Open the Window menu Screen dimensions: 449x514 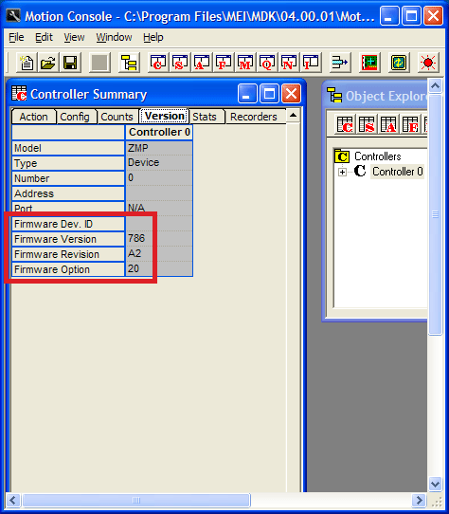pos(114,37)
